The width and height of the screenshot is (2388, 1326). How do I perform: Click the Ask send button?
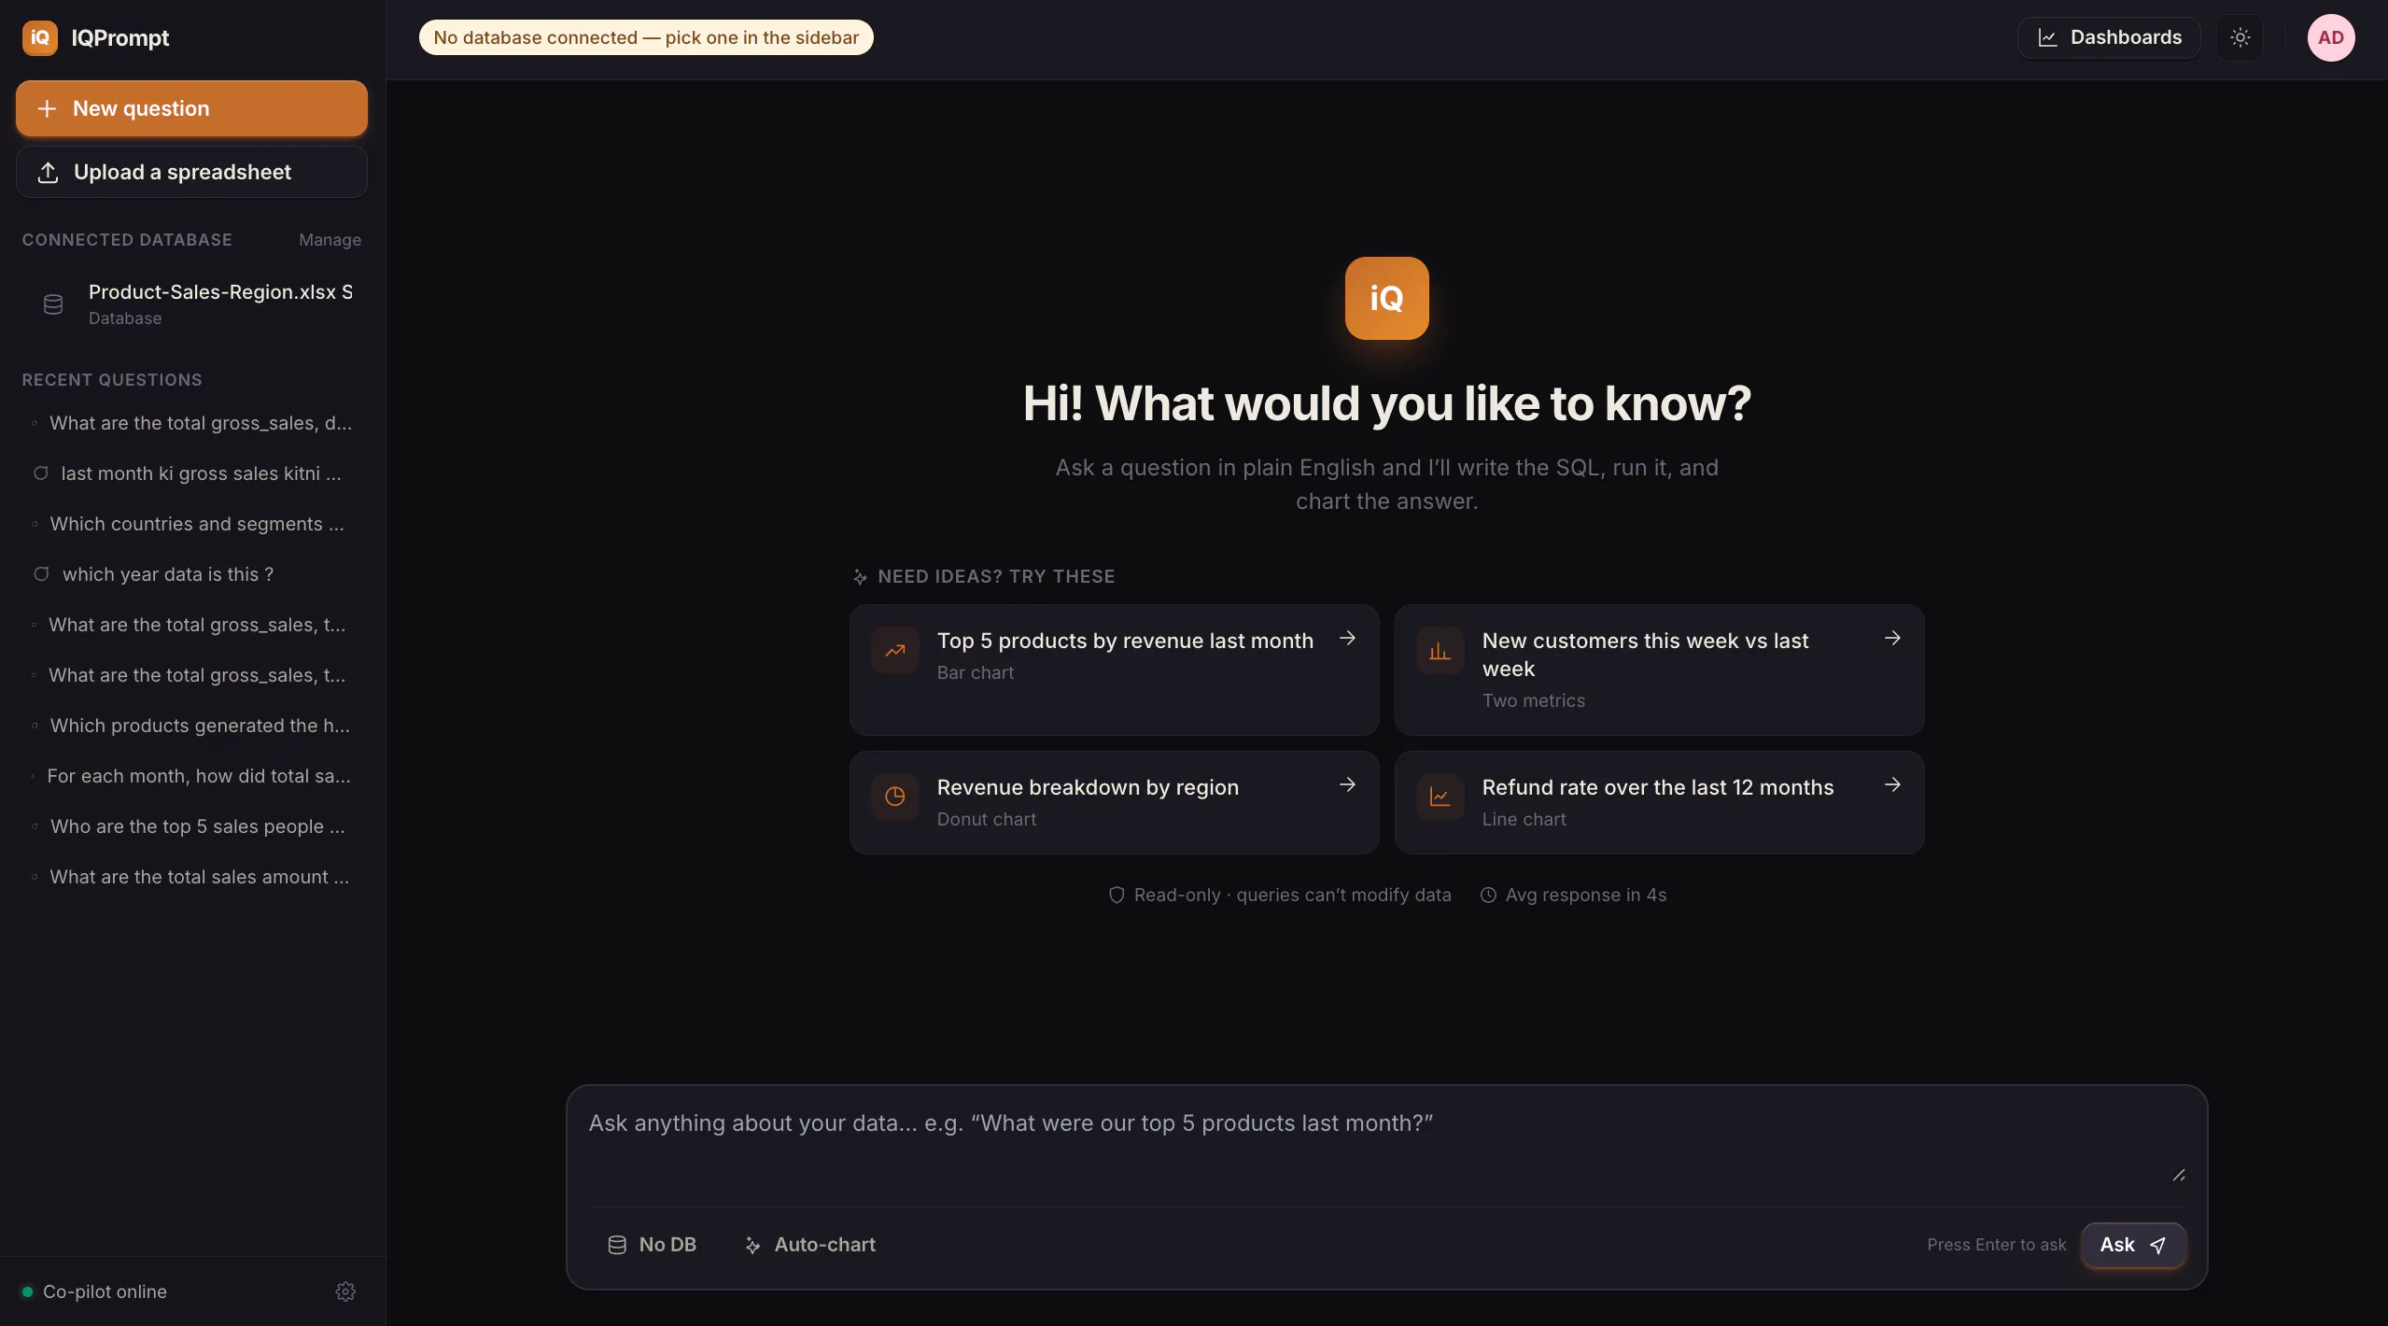(x=2133, y=1245)
